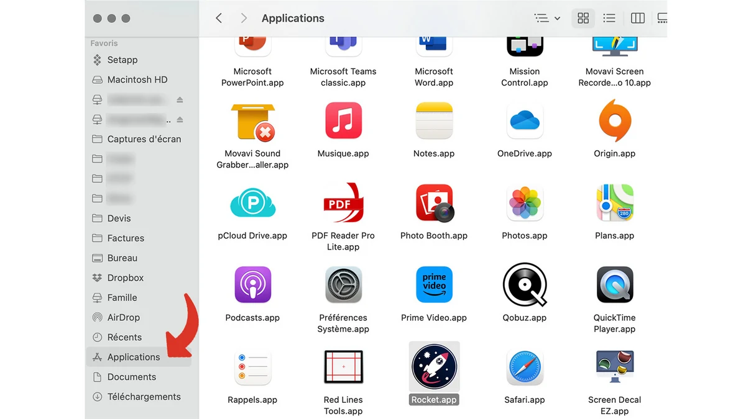Image resolution: width=746 pixels, height=419 pixels.
Task: Open Macintosh HD in the sidebar
Action: click(x=138, y=79)
